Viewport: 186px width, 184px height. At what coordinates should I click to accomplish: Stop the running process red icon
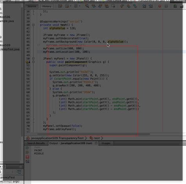pos(27,157)
